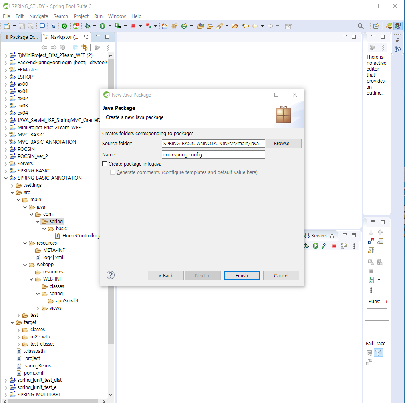The width and height of the screenshot is (405, 403).
Task: Click the New wizard toolbar icon
Action: point(7,26)
